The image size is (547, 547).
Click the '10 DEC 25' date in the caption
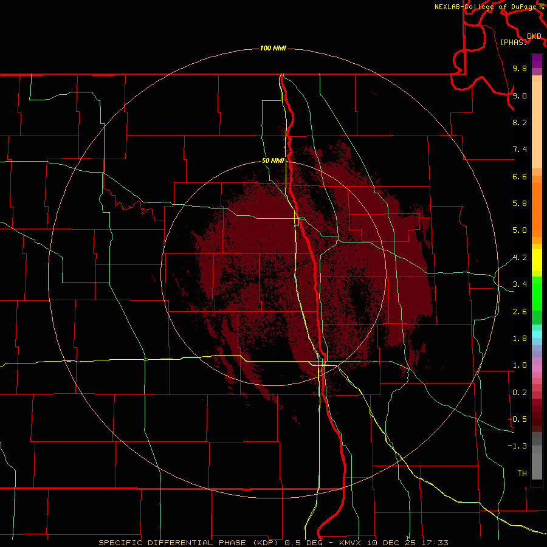coord(392,543)
